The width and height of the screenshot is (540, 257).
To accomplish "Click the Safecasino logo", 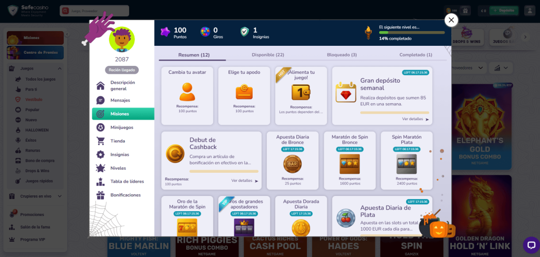I will (x=28, y=10).
